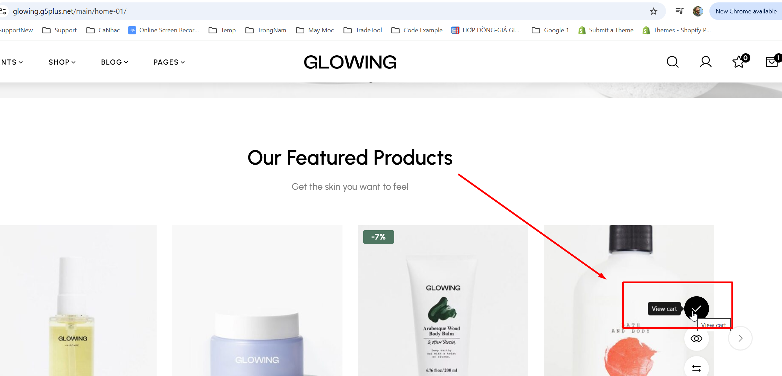Click New Chrome available button
This screenshot has height=376, width=782.
coord(746,11)
